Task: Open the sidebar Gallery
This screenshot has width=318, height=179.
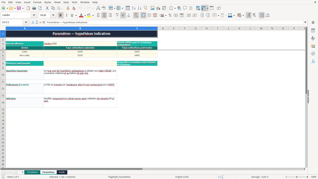Action: 313,46
